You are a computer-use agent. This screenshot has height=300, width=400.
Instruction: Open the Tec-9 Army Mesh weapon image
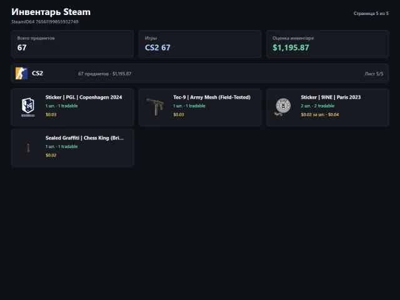(x=155, y=107)
